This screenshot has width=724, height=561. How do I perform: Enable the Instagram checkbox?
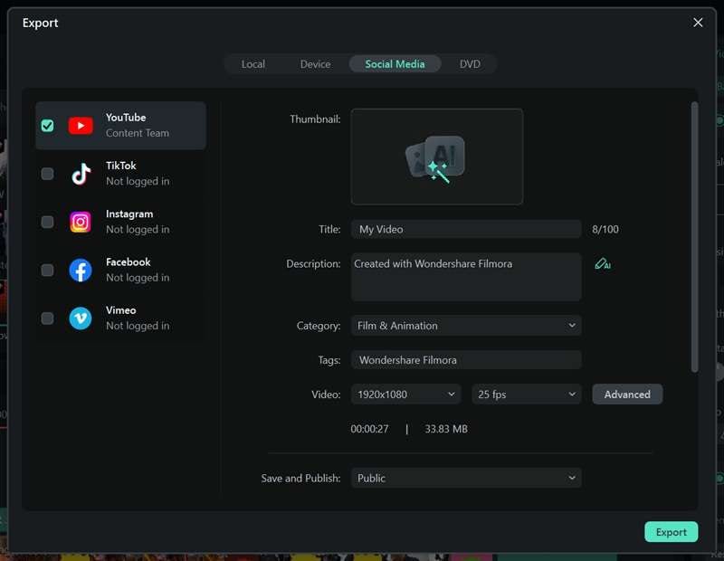tap(47, 222)
